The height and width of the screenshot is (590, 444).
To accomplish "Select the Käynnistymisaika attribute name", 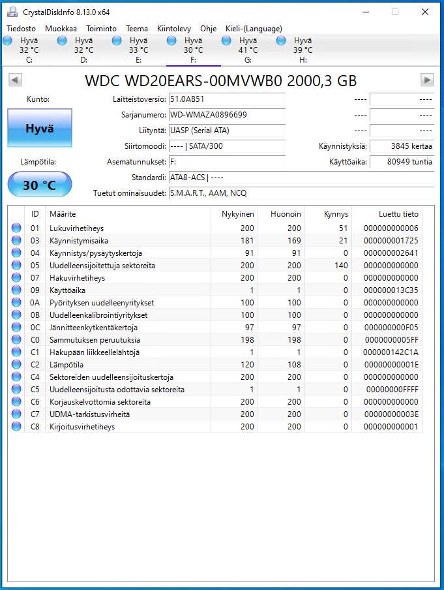I will 79,240.
